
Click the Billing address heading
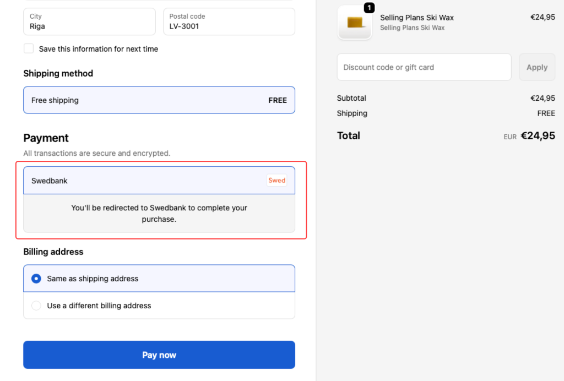point(53,252)
